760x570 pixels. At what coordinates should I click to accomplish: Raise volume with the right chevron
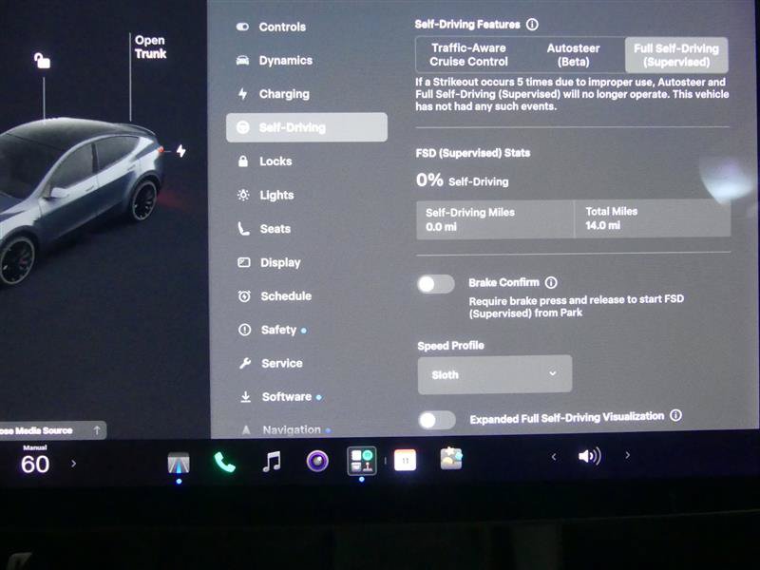[628, 455]
